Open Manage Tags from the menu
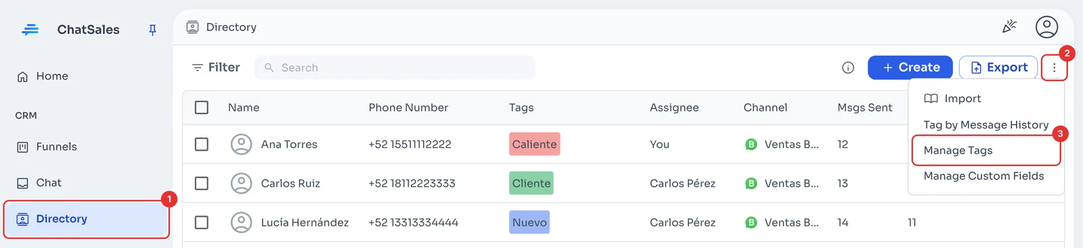The height and width of the screenshot is (248, 1083). pos(986,151)
